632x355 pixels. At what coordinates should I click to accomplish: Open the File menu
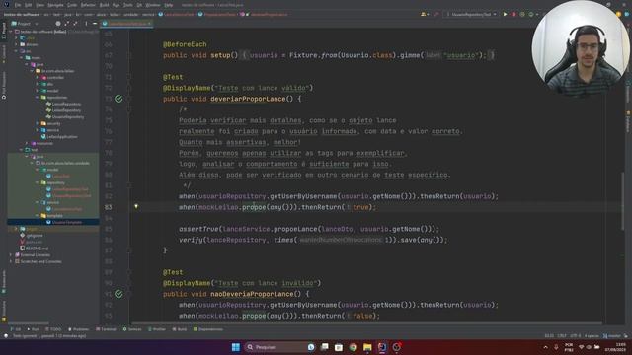coord(18,5)
